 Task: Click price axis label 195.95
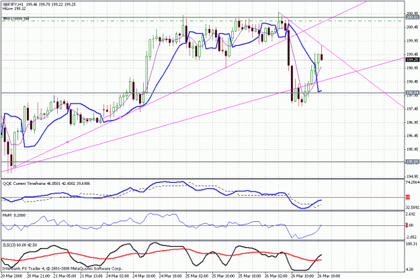[413, 149]
